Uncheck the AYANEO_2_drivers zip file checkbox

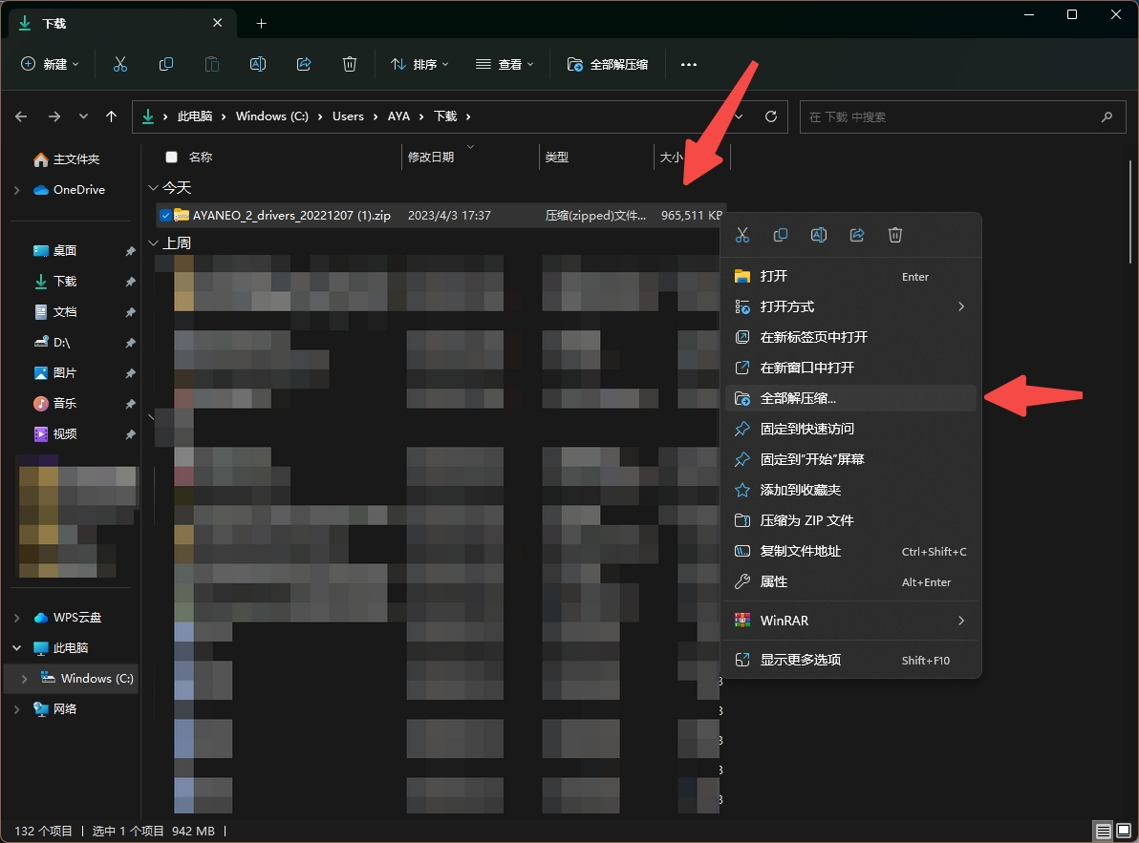click(x=166, y=216)
